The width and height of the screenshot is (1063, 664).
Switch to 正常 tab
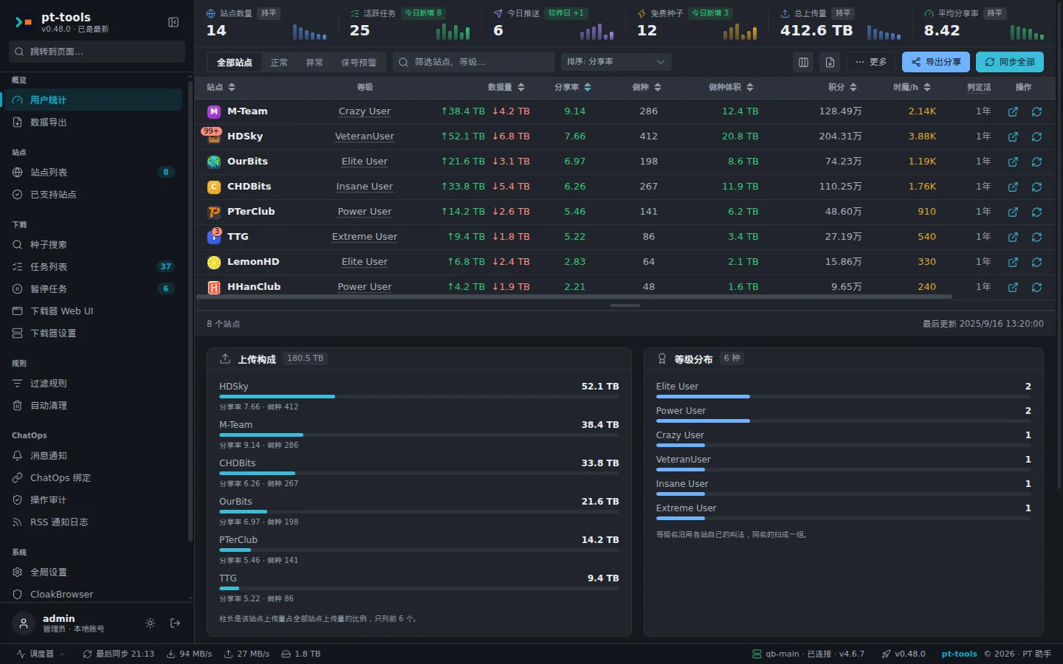[279, 62]
